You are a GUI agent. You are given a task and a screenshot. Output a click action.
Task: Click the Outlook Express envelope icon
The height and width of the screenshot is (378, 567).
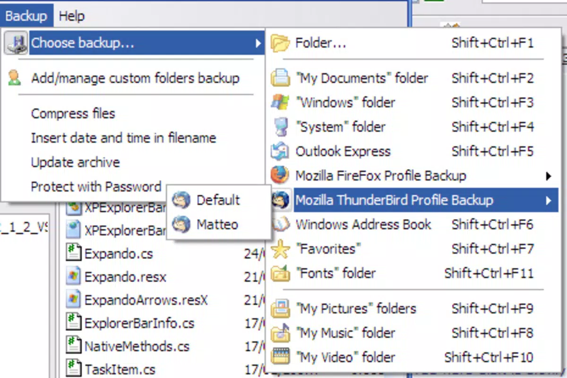tap(280, 152)
